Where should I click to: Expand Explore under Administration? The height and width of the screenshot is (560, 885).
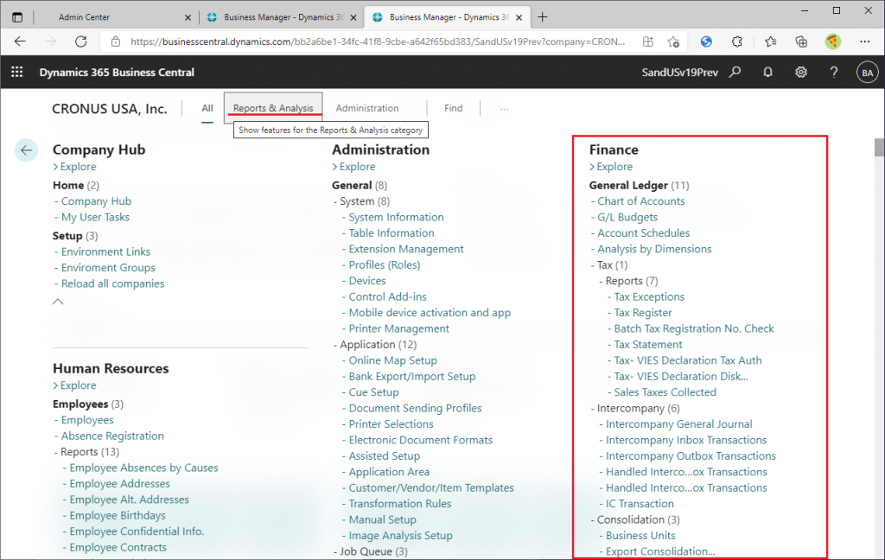(353, 167)
